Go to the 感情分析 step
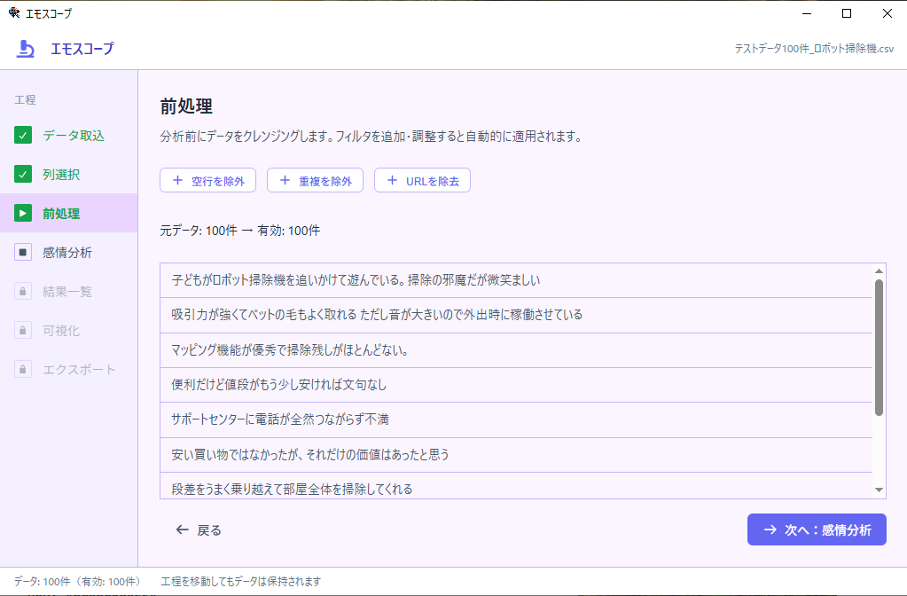 [69, 252]
